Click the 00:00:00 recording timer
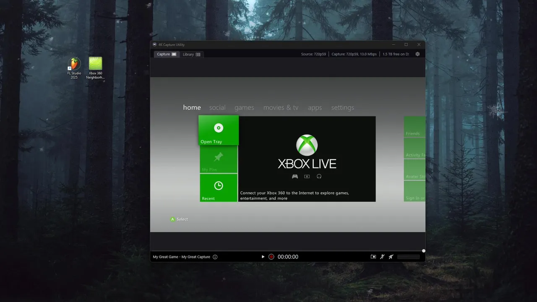Image resolution: width=537 pixels, height=302 pixels. coord(288,257)
